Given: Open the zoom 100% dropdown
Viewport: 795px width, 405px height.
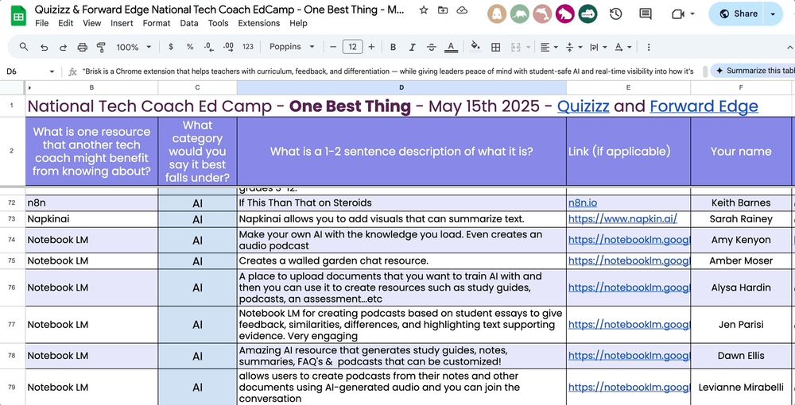Looking at the screenshot, I should click(x=134, y=47).
